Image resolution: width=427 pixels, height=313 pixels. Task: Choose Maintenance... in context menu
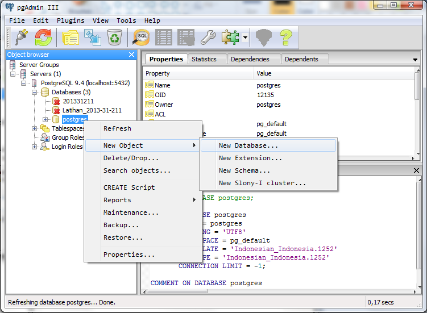point(143,212)
